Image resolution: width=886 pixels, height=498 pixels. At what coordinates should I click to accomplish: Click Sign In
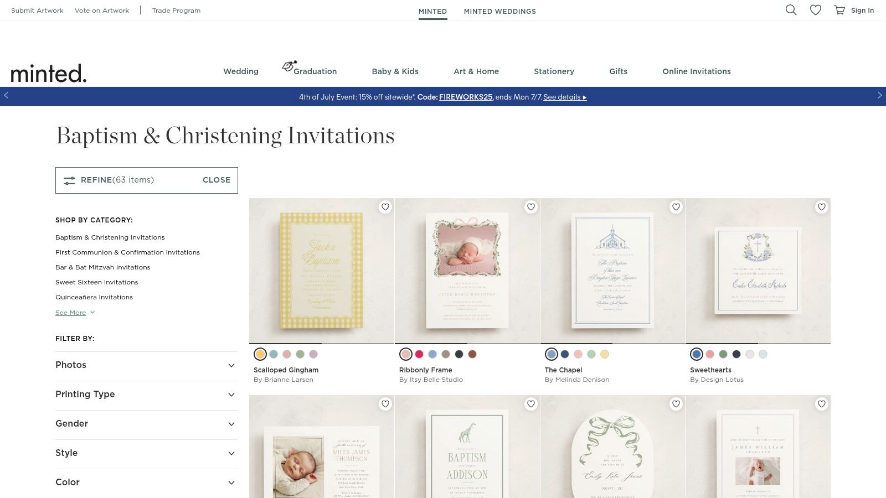(862, 11)
